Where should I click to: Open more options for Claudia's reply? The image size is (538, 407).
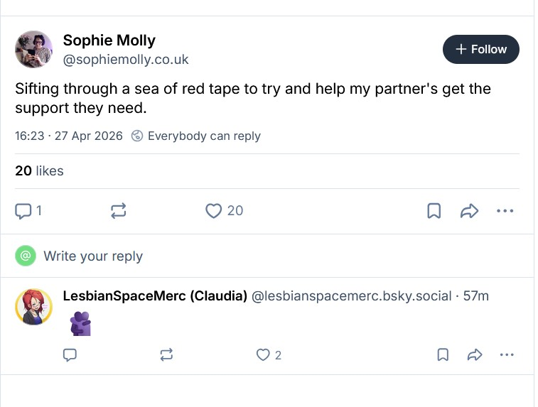506,354
